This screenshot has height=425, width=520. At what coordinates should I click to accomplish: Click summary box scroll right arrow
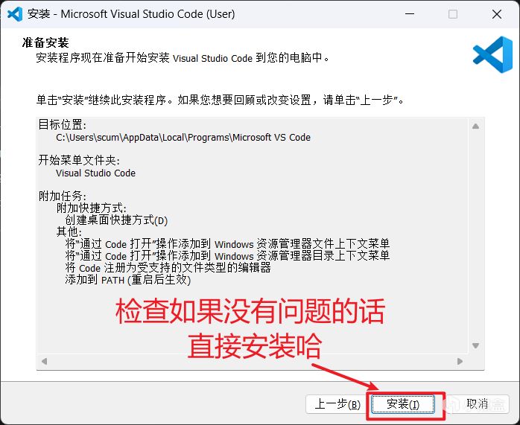click(460, 361)
